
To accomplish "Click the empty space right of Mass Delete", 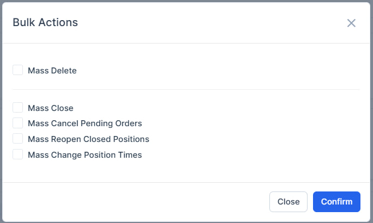I will [x=218, y=71].
